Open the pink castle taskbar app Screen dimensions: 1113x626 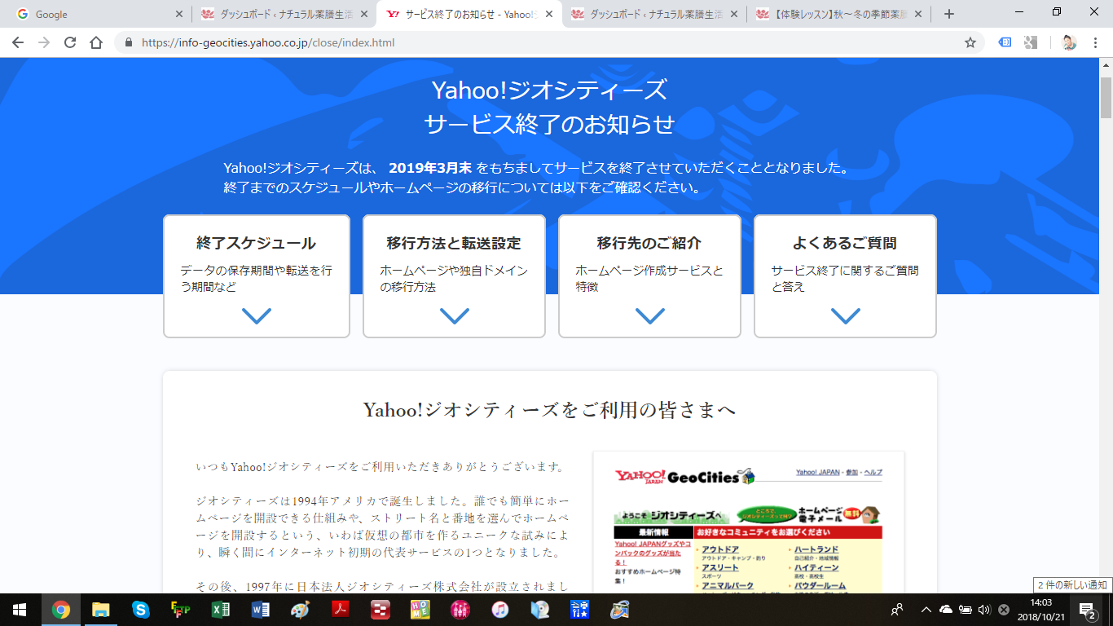(460, 610)
